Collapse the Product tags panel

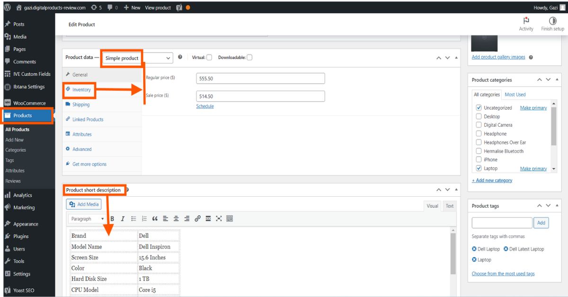coord(557,206)
